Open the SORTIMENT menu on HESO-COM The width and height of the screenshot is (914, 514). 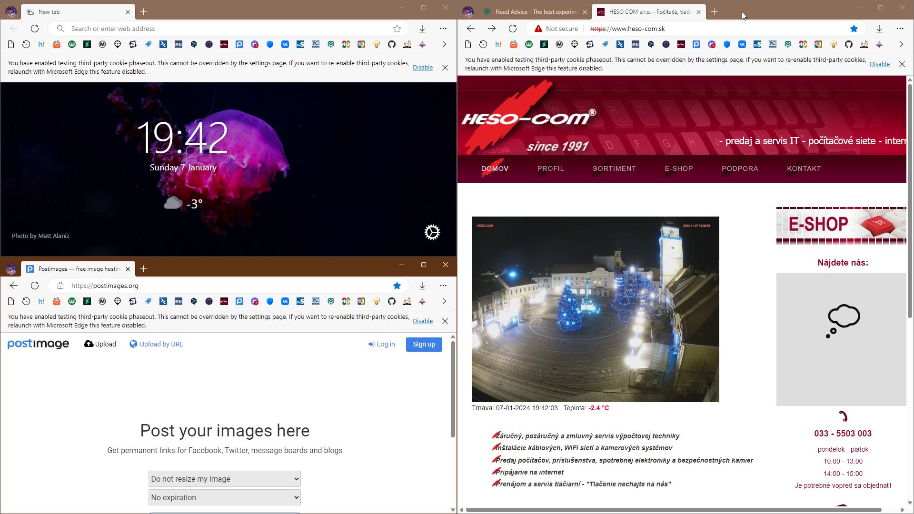point(614,168)
